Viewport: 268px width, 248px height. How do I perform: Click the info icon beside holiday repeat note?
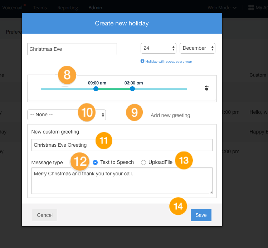(142, 61)
